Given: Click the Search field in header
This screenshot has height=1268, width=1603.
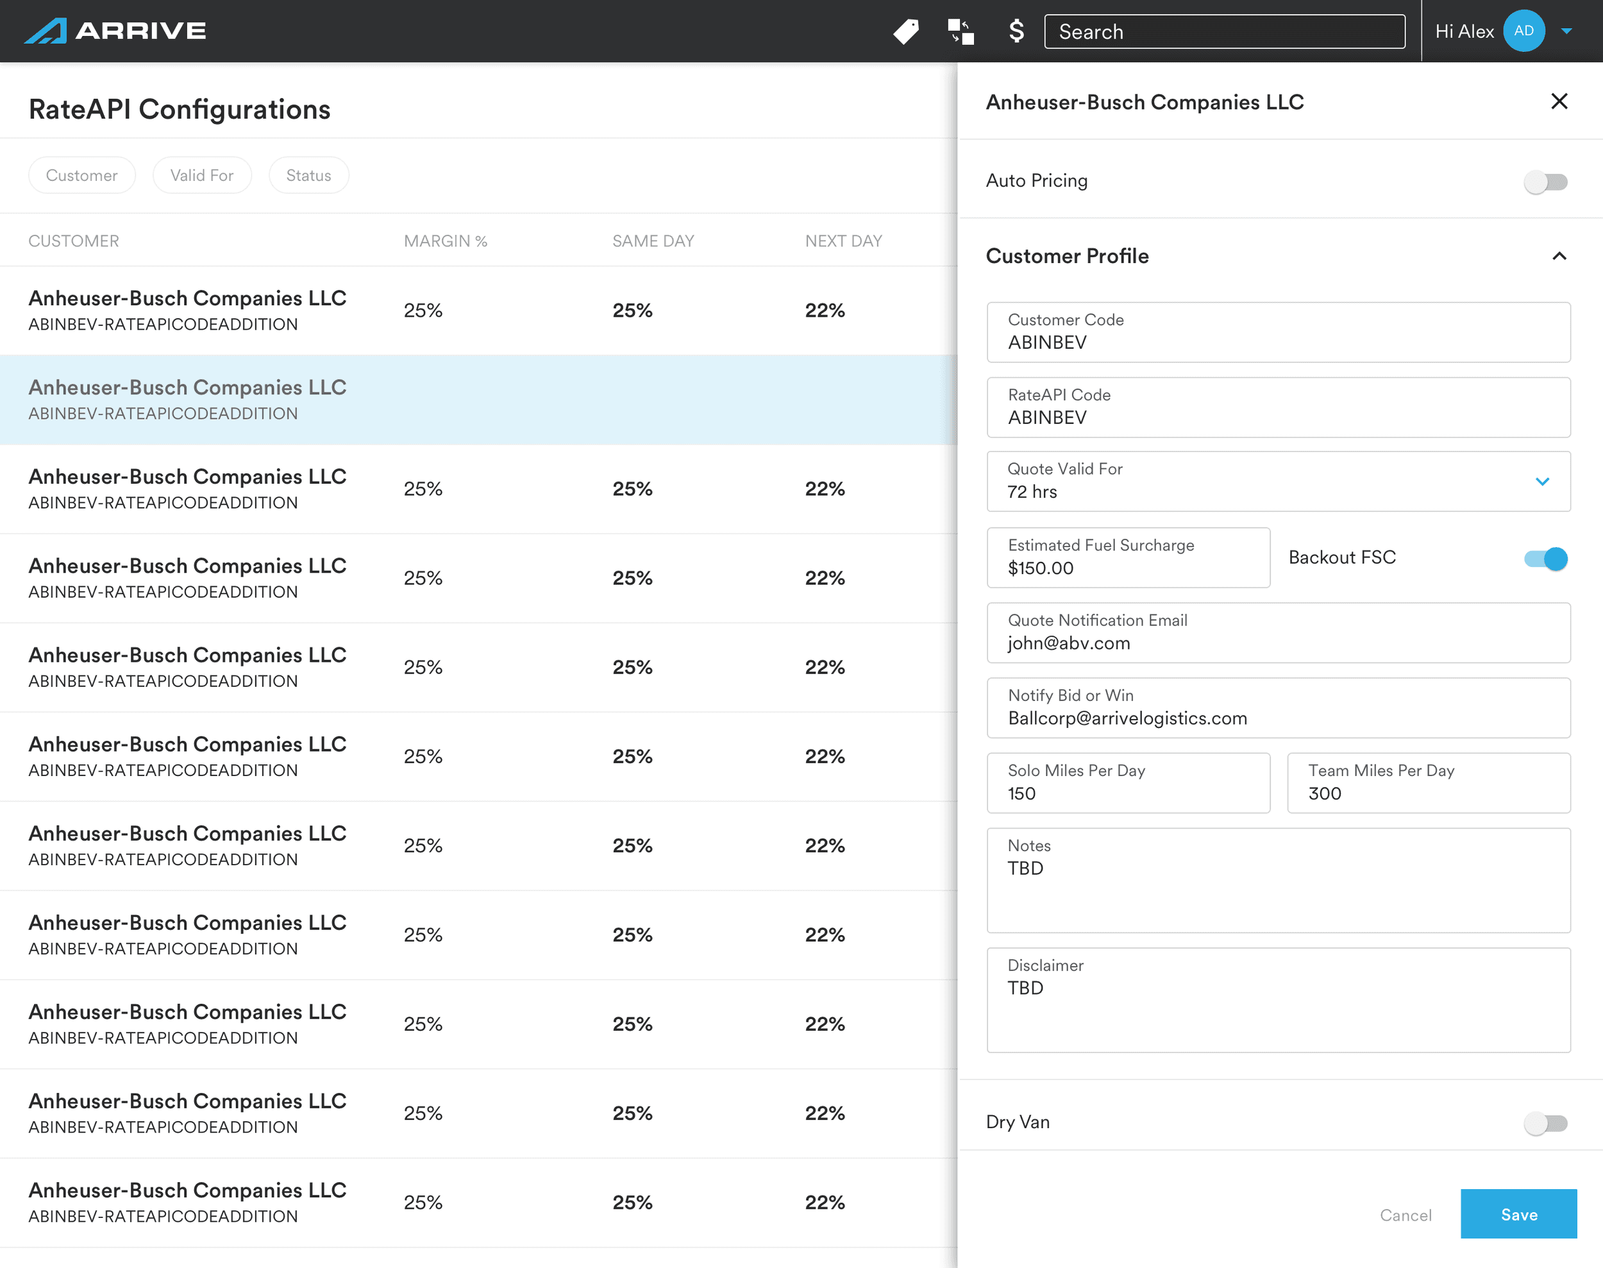Looking at the screenshot, I should (x=1225, y=31).
